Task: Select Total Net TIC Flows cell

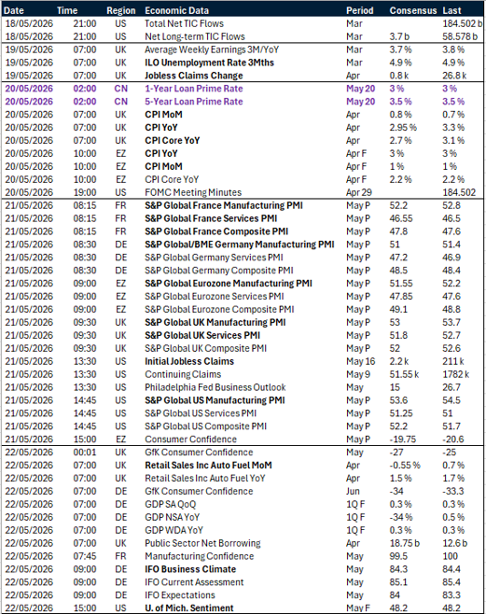Action: tap(185, 23)
